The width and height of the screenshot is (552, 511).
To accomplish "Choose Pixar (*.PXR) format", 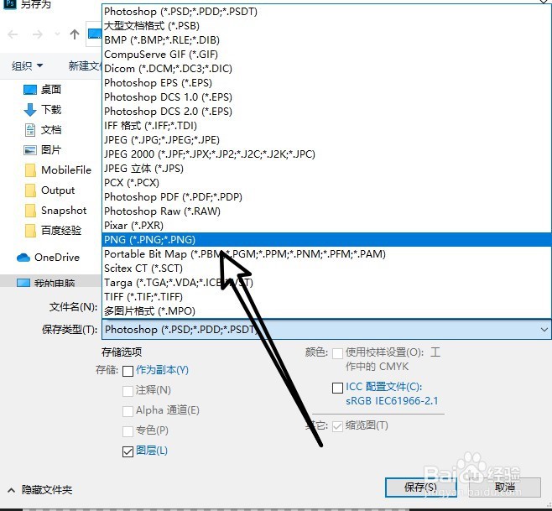I will [x=326, y=226].
